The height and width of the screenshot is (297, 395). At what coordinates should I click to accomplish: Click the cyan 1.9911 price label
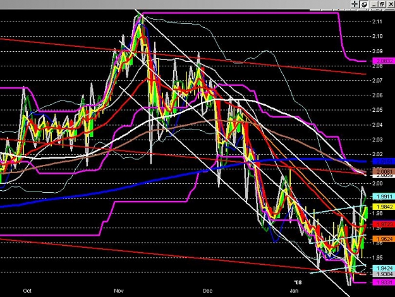point(383,197)
